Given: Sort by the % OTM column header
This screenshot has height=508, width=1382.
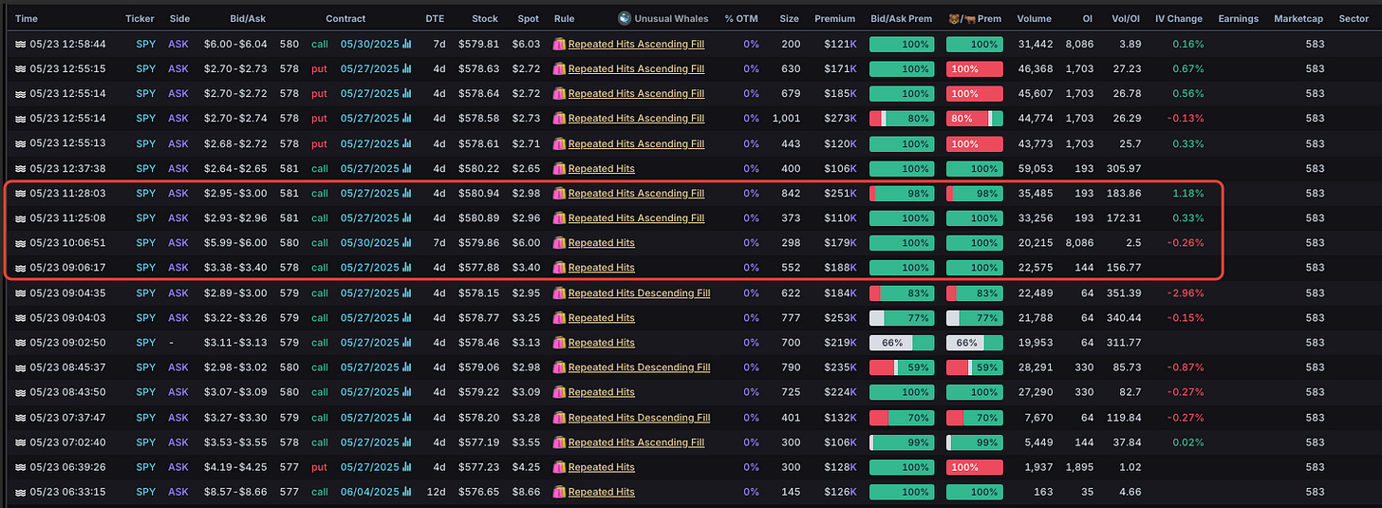Looking at the screenshot, I should click(741, 19).
